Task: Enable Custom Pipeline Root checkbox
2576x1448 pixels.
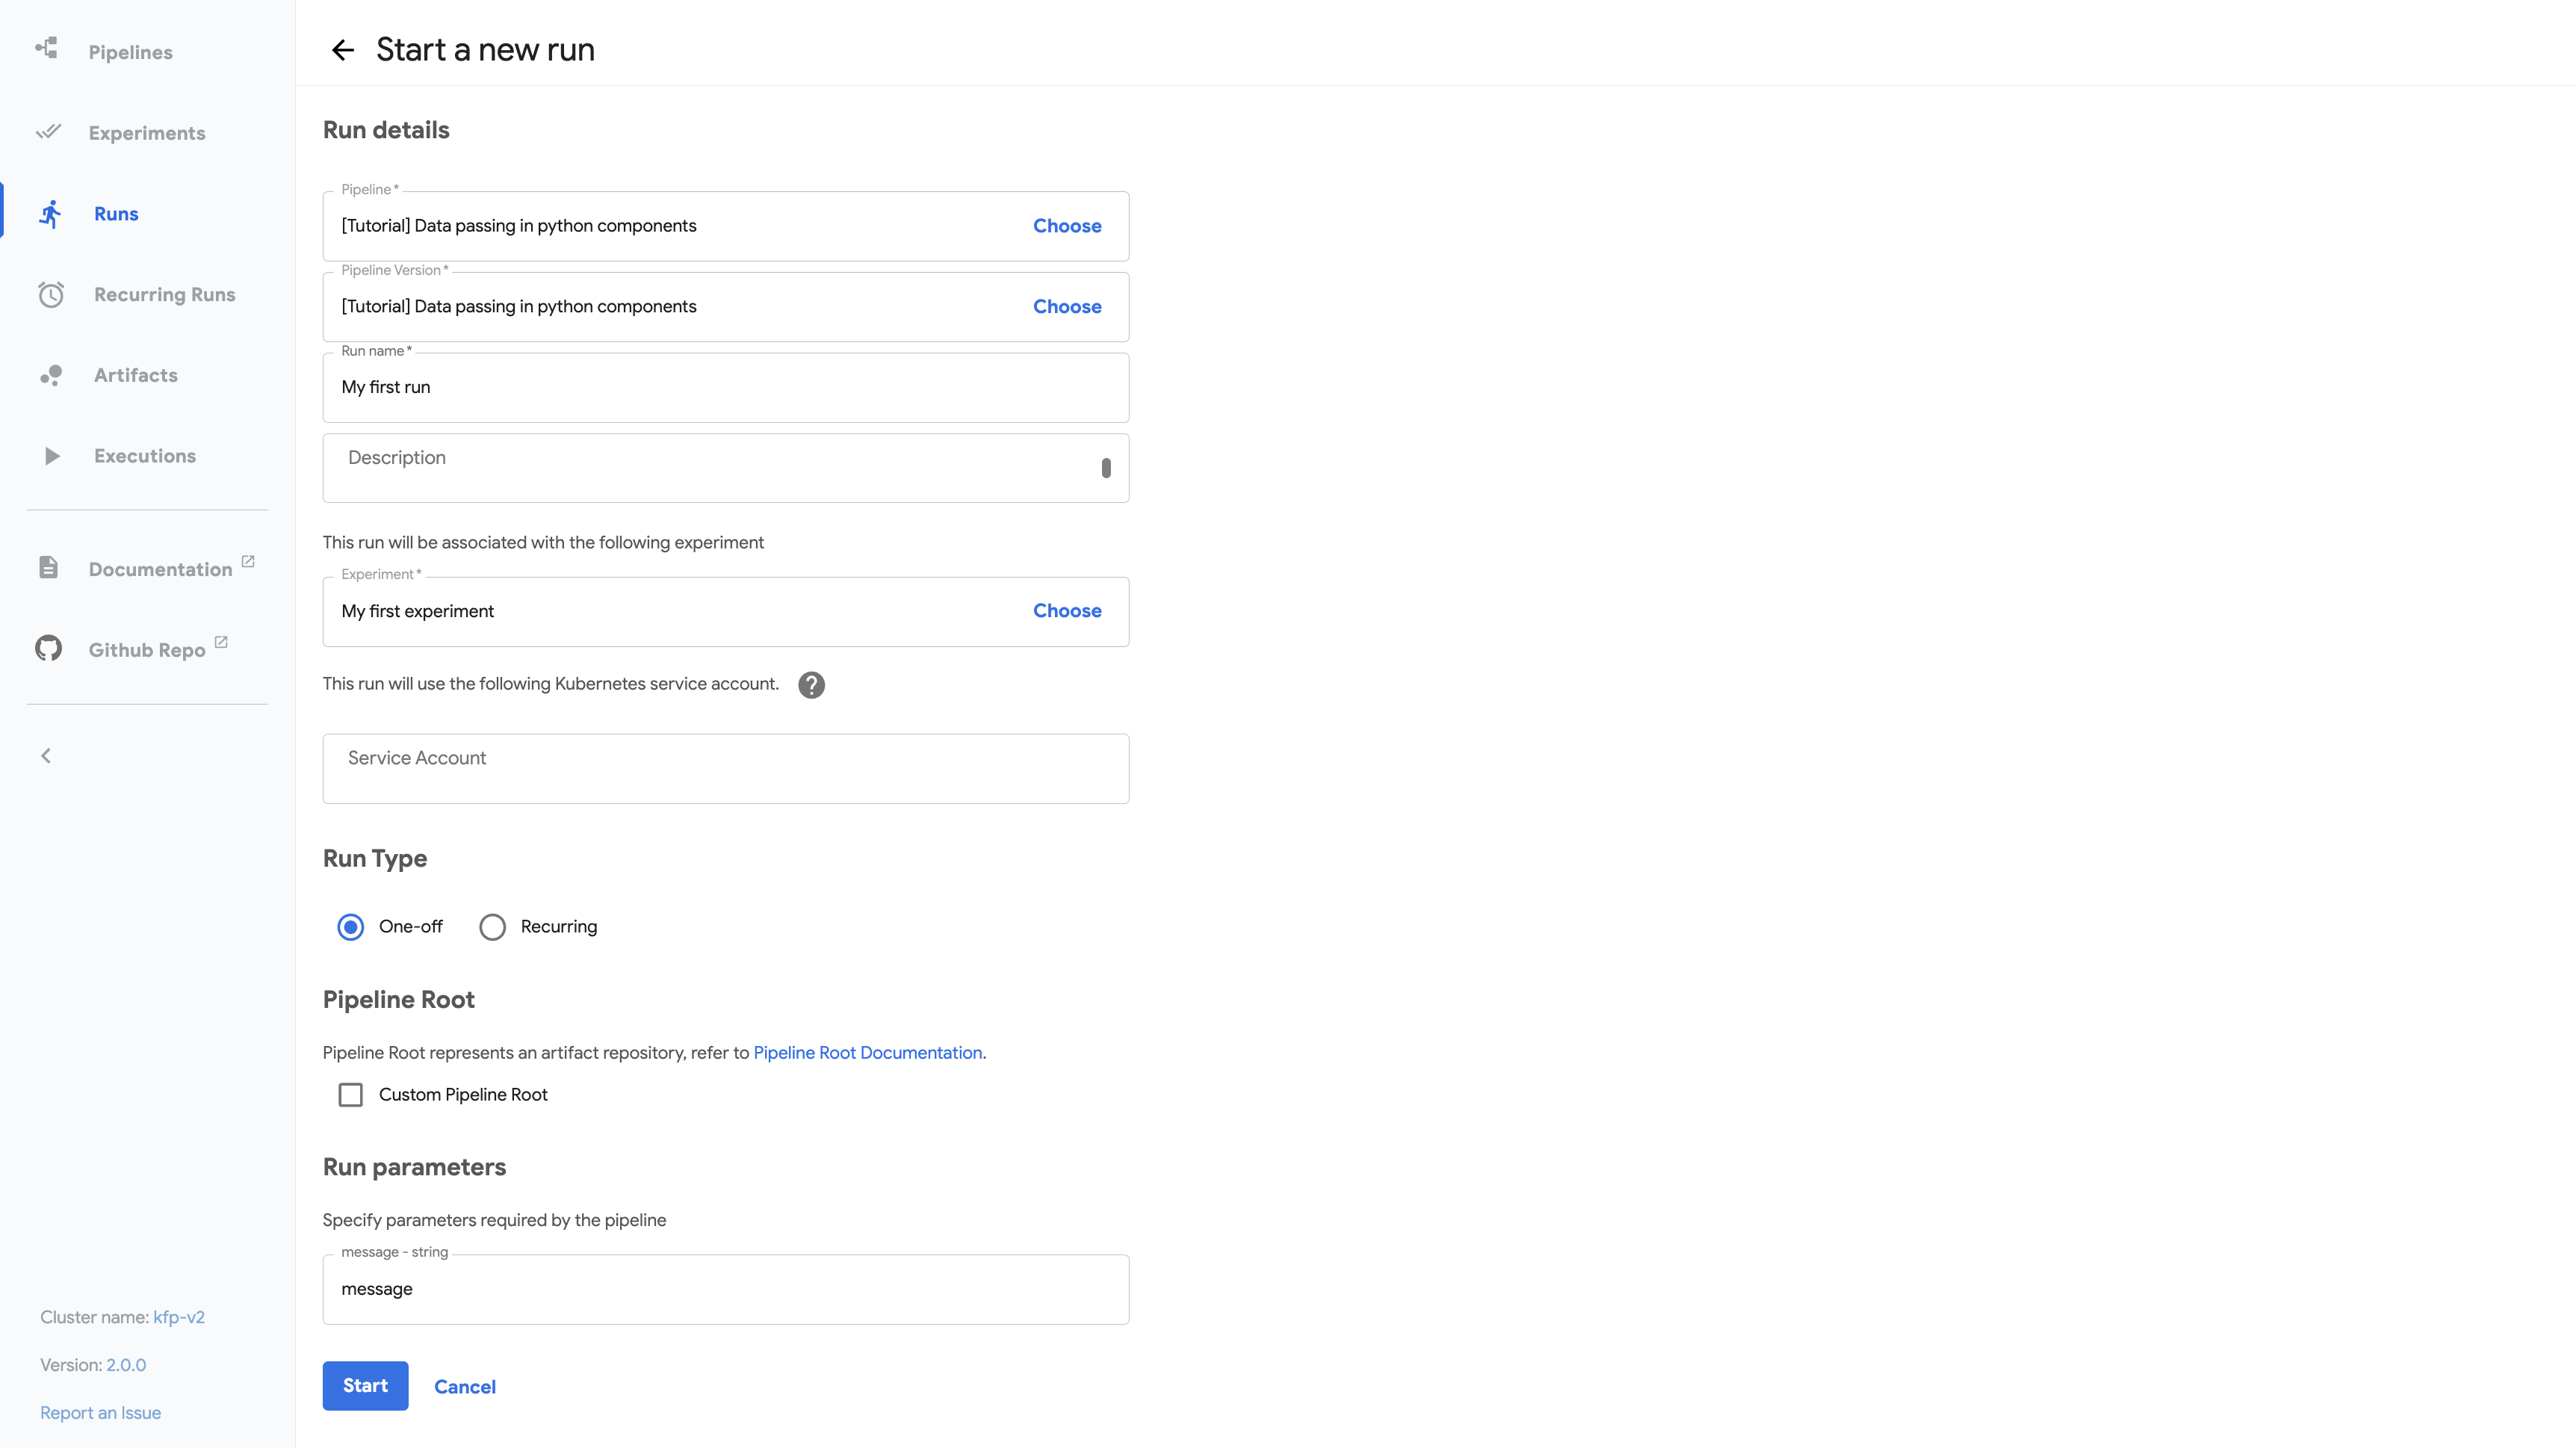Action: coord(350,1092)
